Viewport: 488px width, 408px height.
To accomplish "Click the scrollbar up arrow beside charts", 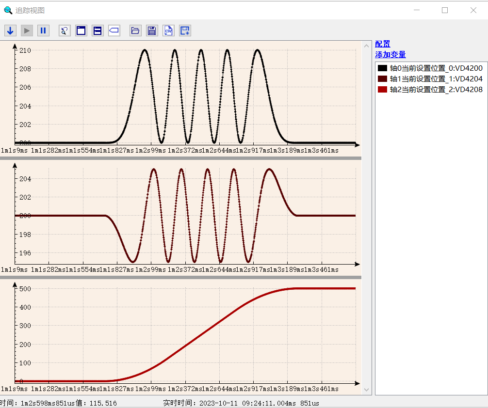I will [x=366, y=46].
